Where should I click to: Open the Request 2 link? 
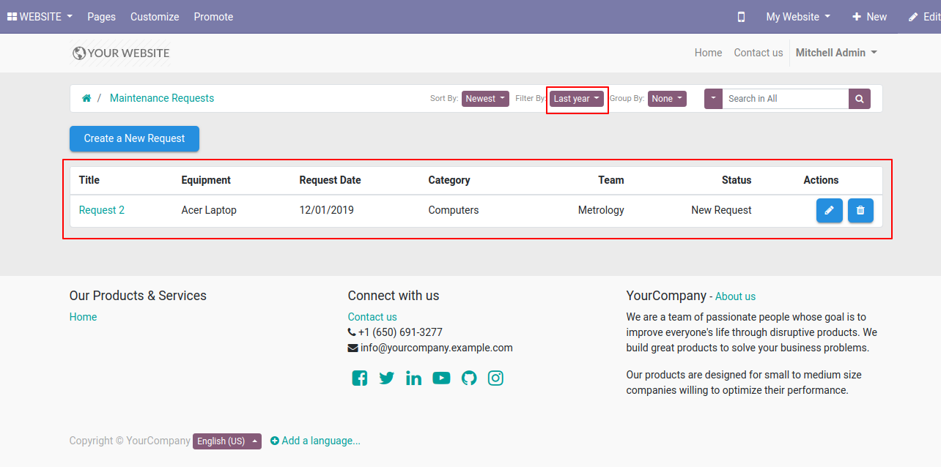click(x=102, y=210)
